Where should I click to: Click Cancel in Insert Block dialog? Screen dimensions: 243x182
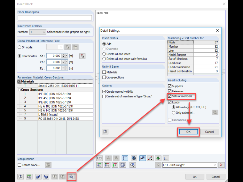[216, 177]
